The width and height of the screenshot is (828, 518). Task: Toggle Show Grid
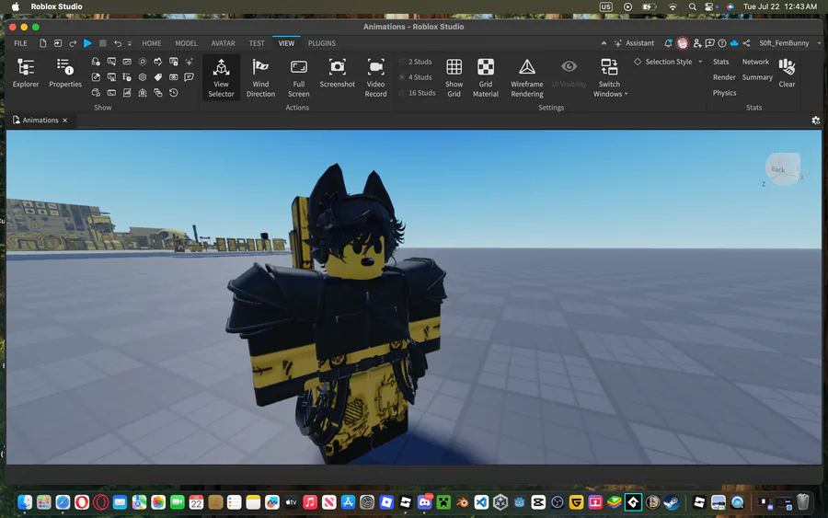coord(454,78)
